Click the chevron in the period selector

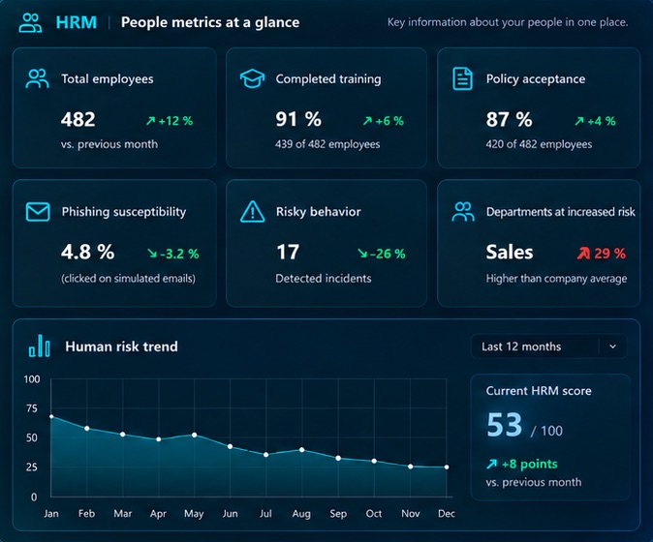[612, 346]
